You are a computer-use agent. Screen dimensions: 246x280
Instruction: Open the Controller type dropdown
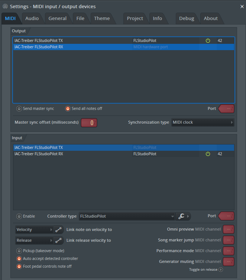(x=127, y=216)
